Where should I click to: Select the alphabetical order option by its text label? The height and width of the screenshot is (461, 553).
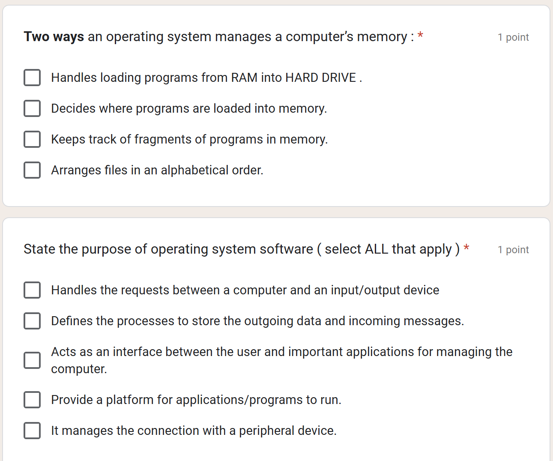(157, 170)
